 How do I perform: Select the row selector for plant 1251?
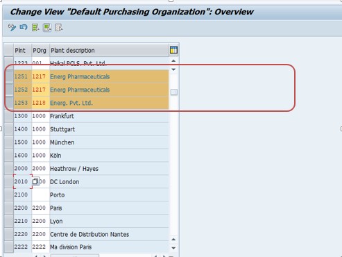(x=9, y=76)
